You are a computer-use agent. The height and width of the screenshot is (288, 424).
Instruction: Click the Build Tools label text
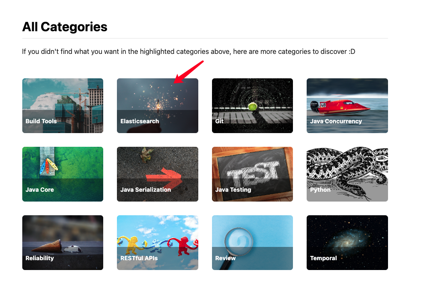[x=41, y=121]
